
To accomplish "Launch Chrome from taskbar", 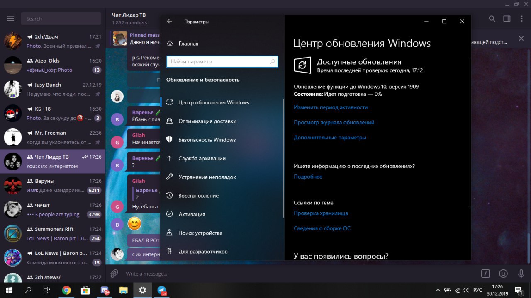I will 66,290.
